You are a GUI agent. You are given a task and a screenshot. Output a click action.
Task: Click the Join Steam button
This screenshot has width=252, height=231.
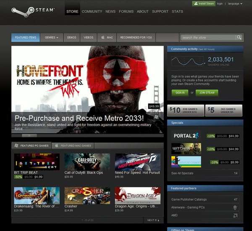coord(207,93)
